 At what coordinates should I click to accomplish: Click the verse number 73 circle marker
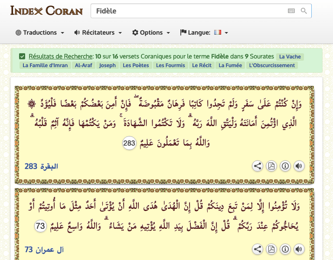pos(40,226)
